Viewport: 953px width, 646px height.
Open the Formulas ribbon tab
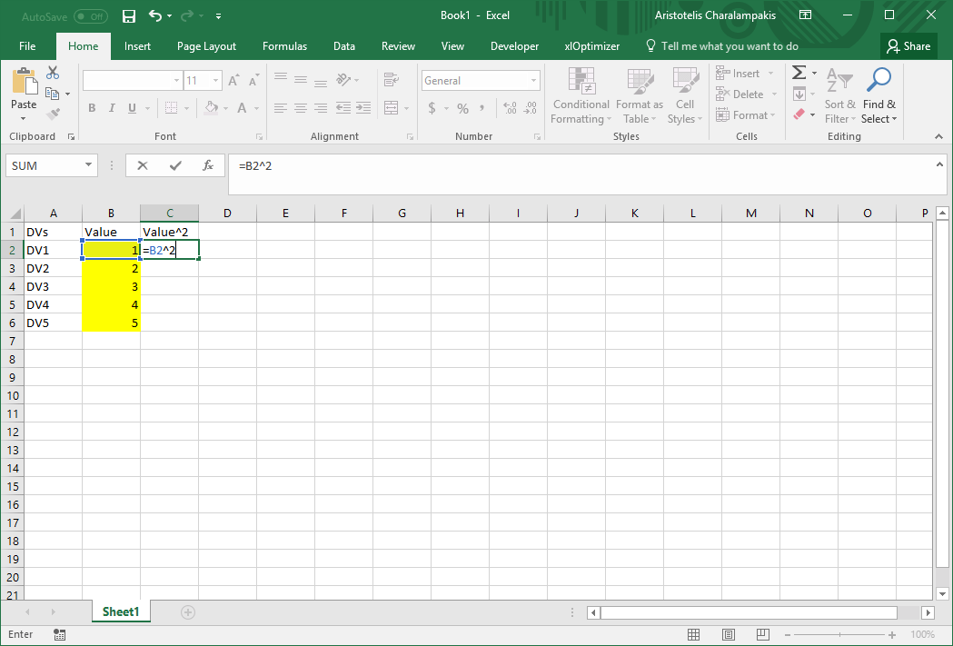284,46
